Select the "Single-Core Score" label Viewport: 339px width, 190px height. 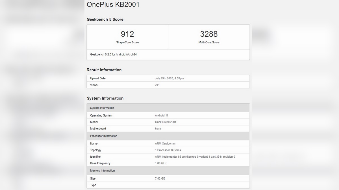pyautogui.click(x=127, y=43)
